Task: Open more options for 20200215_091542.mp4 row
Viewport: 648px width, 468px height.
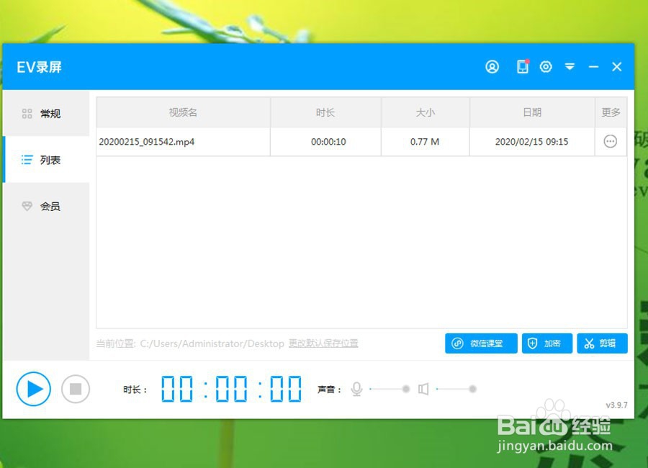Action: [x=611, y=141]
